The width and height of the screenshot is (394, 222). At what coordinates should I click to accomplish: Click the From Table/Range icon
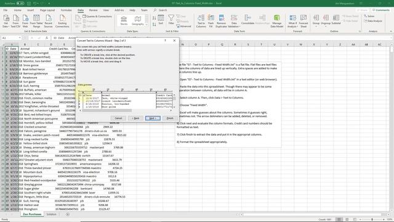(x=36, y=21)
